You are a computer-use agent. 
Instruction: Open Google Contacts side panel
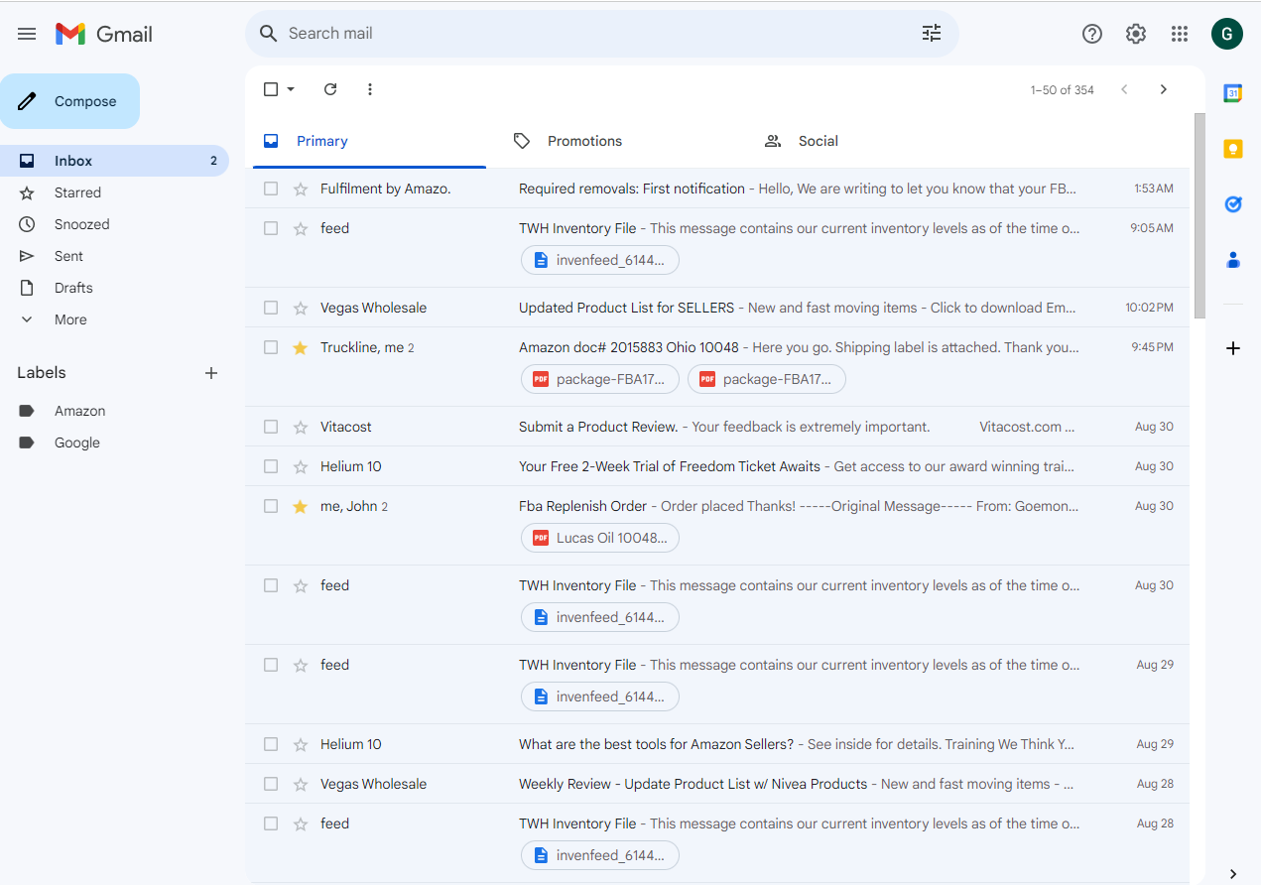[1232, 260]
